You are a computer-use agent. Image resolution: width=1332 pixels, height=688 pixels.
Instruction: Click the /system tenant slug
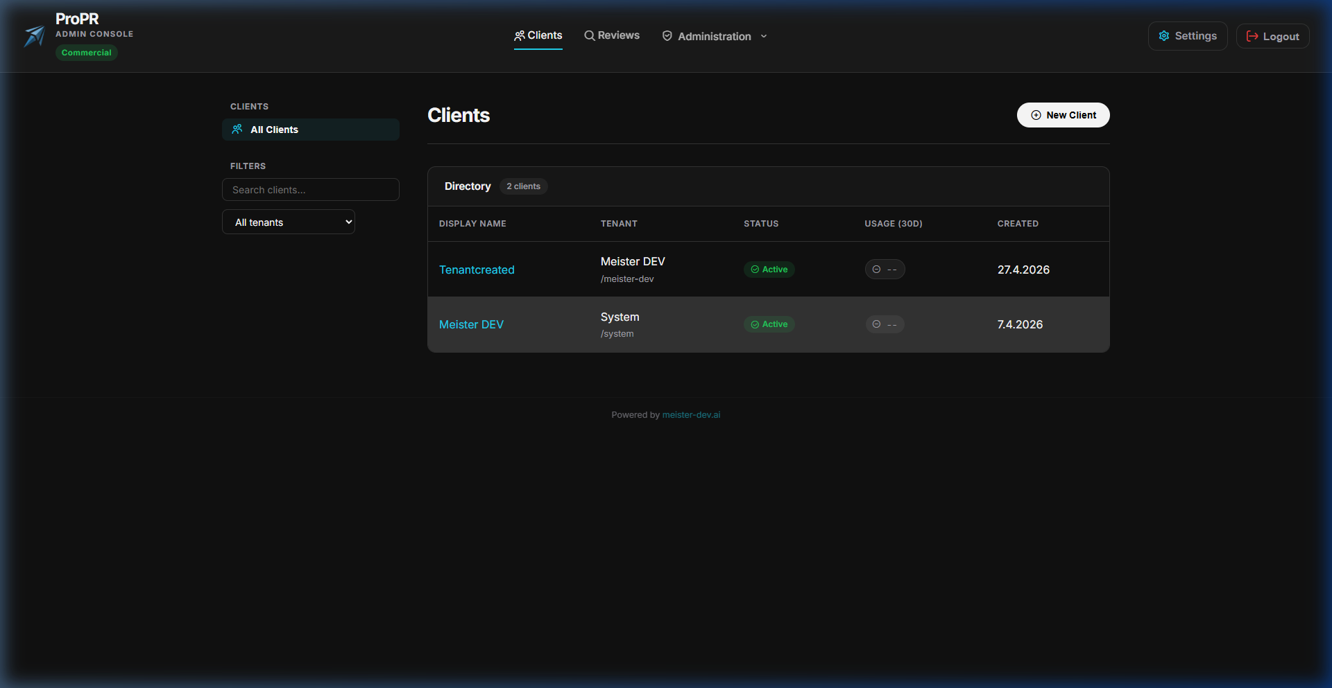coord(617,334)
